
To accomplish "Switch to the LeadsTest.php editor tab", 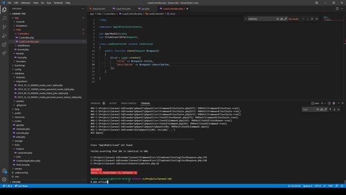I will click(x=123, y=9).
